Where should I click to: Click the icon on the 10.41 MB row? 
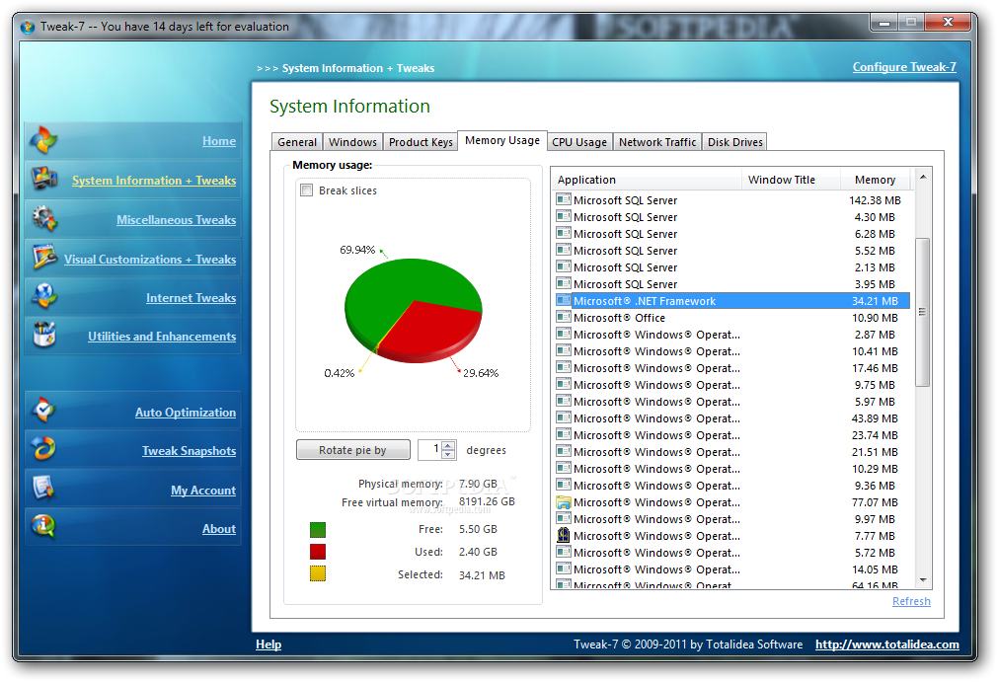[564, 350]
